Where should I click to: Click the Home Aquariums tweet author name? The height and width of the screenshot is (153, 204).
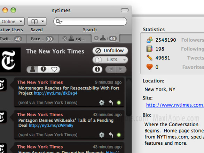pos(40,147)
